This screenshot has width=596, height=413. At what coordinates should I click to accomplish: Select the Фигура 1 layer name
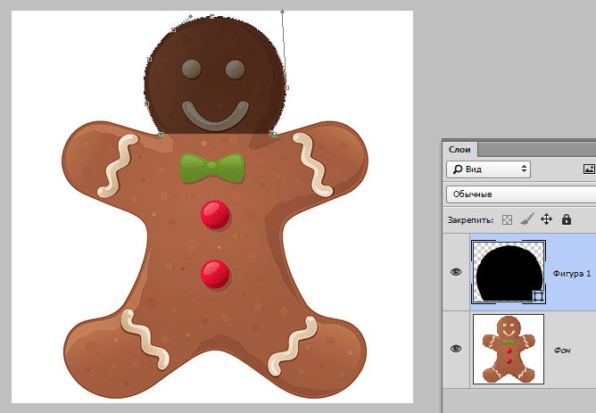point(572,274)
